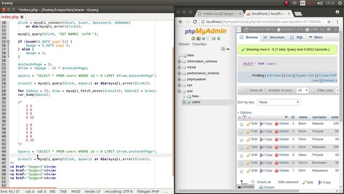Reload the current Chrome page
Viewport: 344px width, 194px height.
195,22
